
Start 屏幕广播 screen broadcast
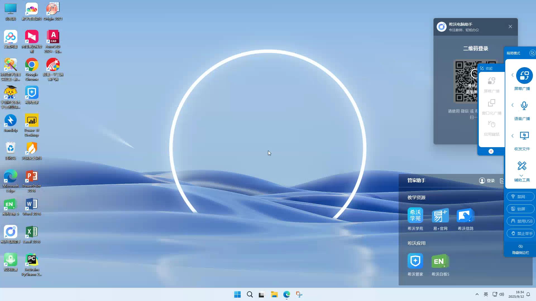point(524,76)
